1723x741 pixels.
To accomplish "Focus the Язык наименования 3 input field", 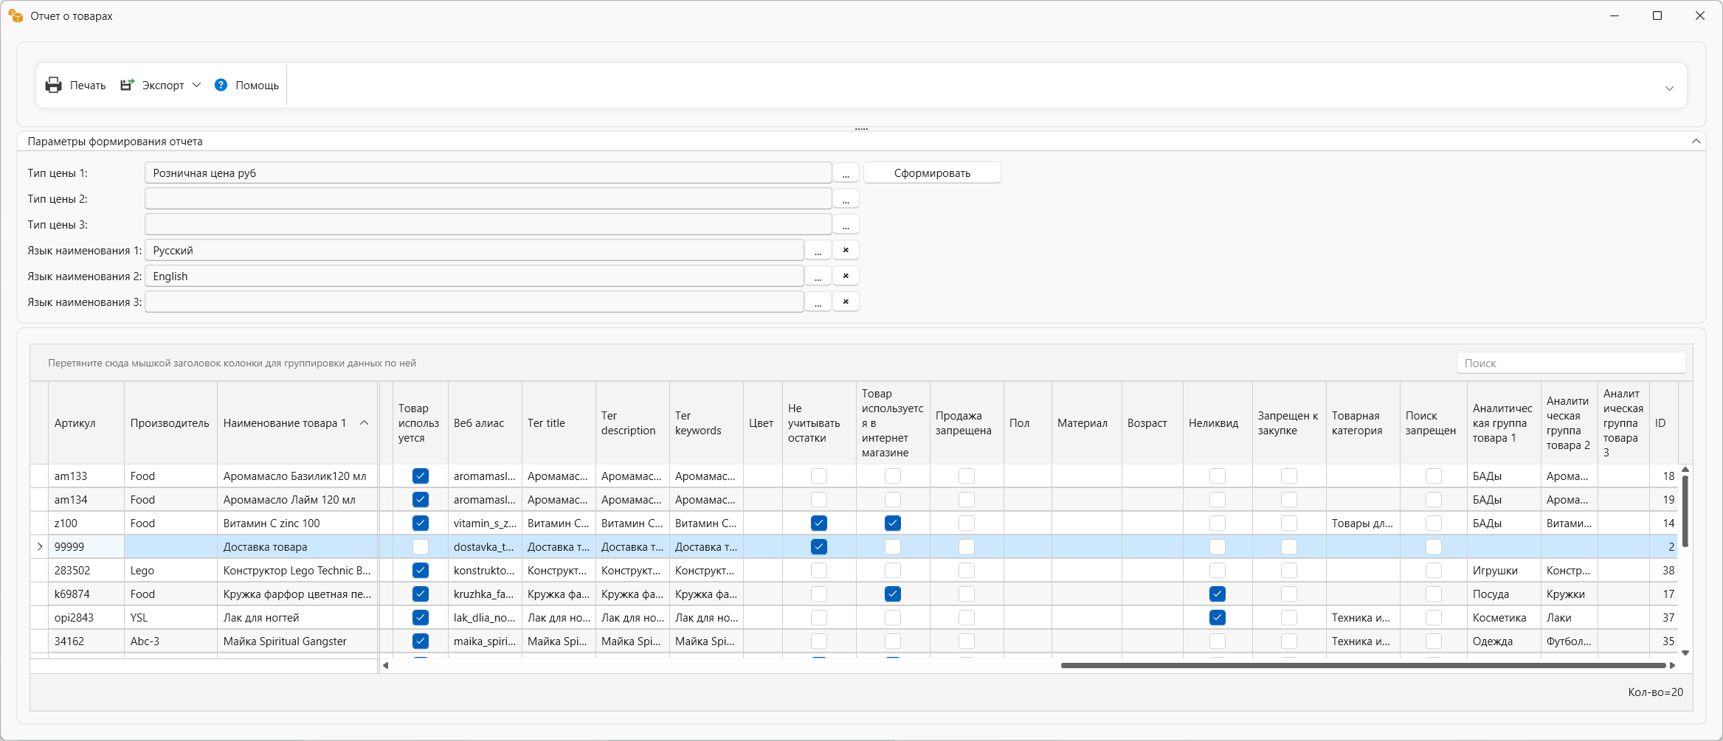I will pos(474,302).
